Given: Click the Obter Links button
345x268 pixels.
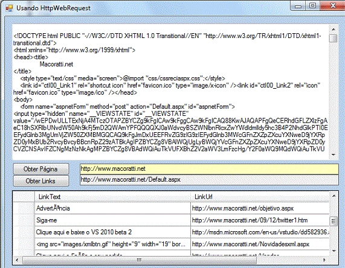Looking at the screenshot, I should pos(41,180).
